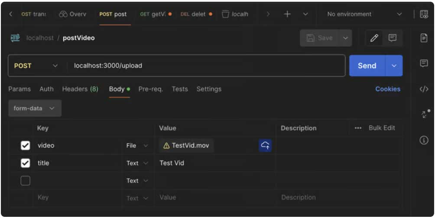Click Bulk Edit in table header

pyautogui.click(x=381, y=128)
